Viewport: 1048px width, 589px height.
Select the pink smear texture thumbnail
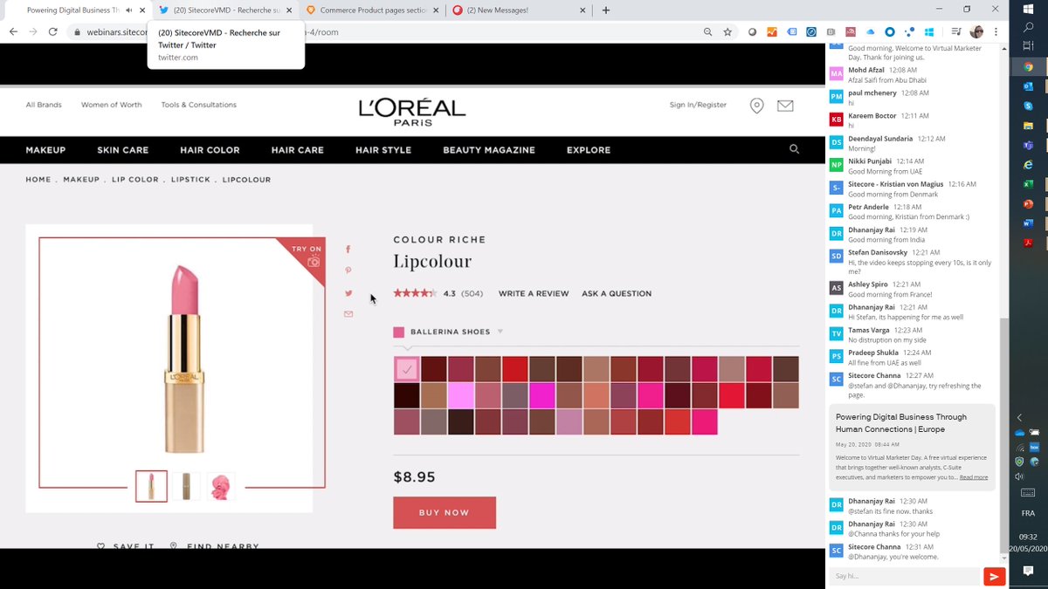pyautogui.click(x=221, y=486)
